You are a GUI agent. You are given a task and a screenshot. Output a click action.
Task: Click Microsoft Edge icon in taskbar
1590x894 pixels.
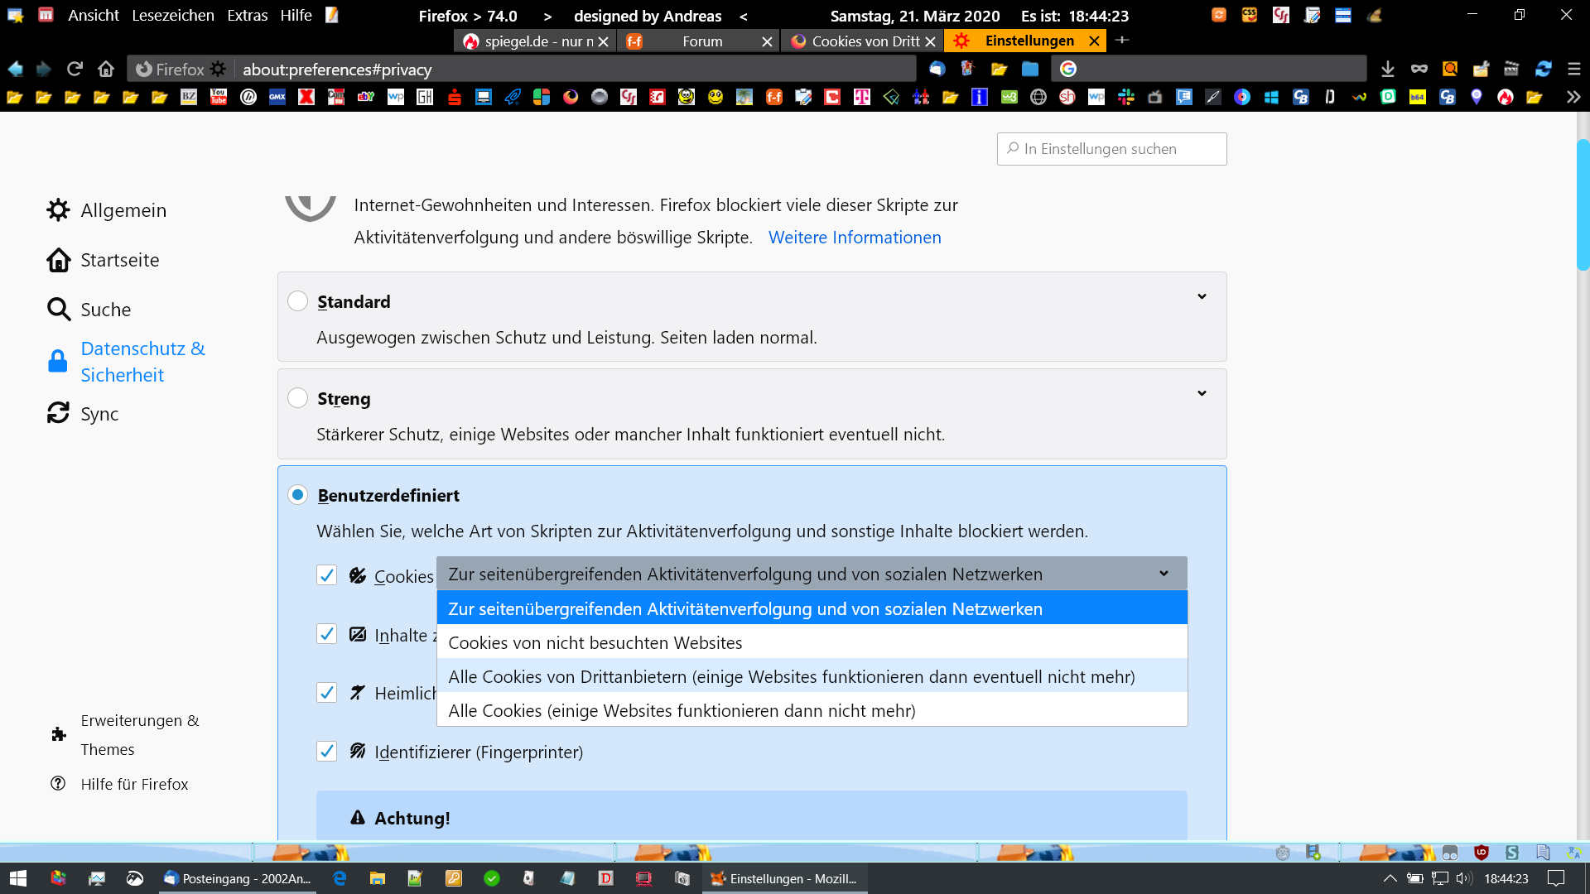(x=340, y=878)
